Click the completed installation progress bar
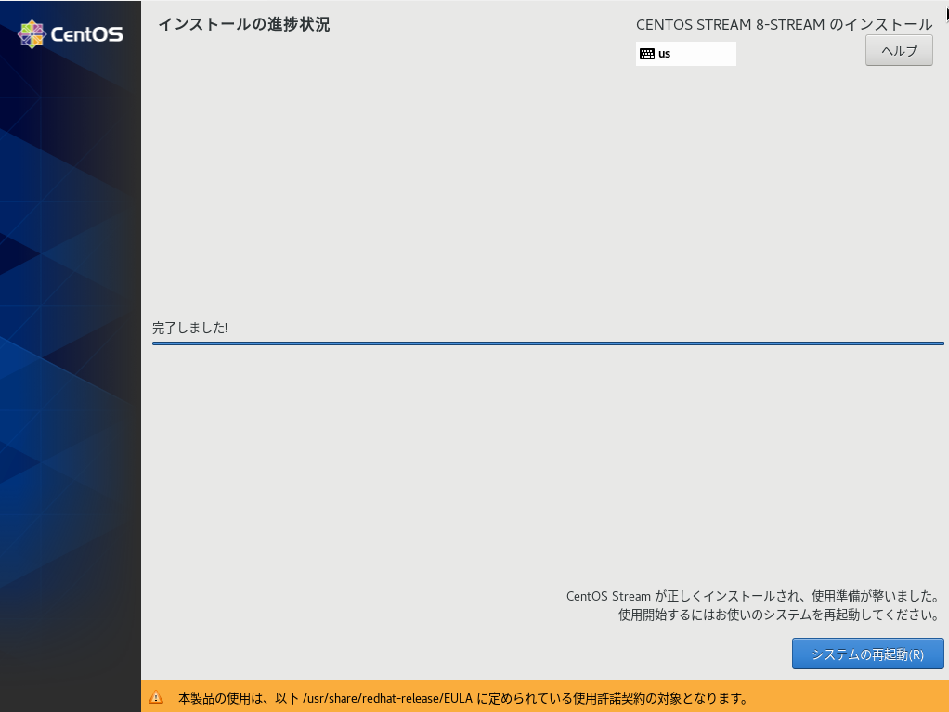 coord(548,343)
